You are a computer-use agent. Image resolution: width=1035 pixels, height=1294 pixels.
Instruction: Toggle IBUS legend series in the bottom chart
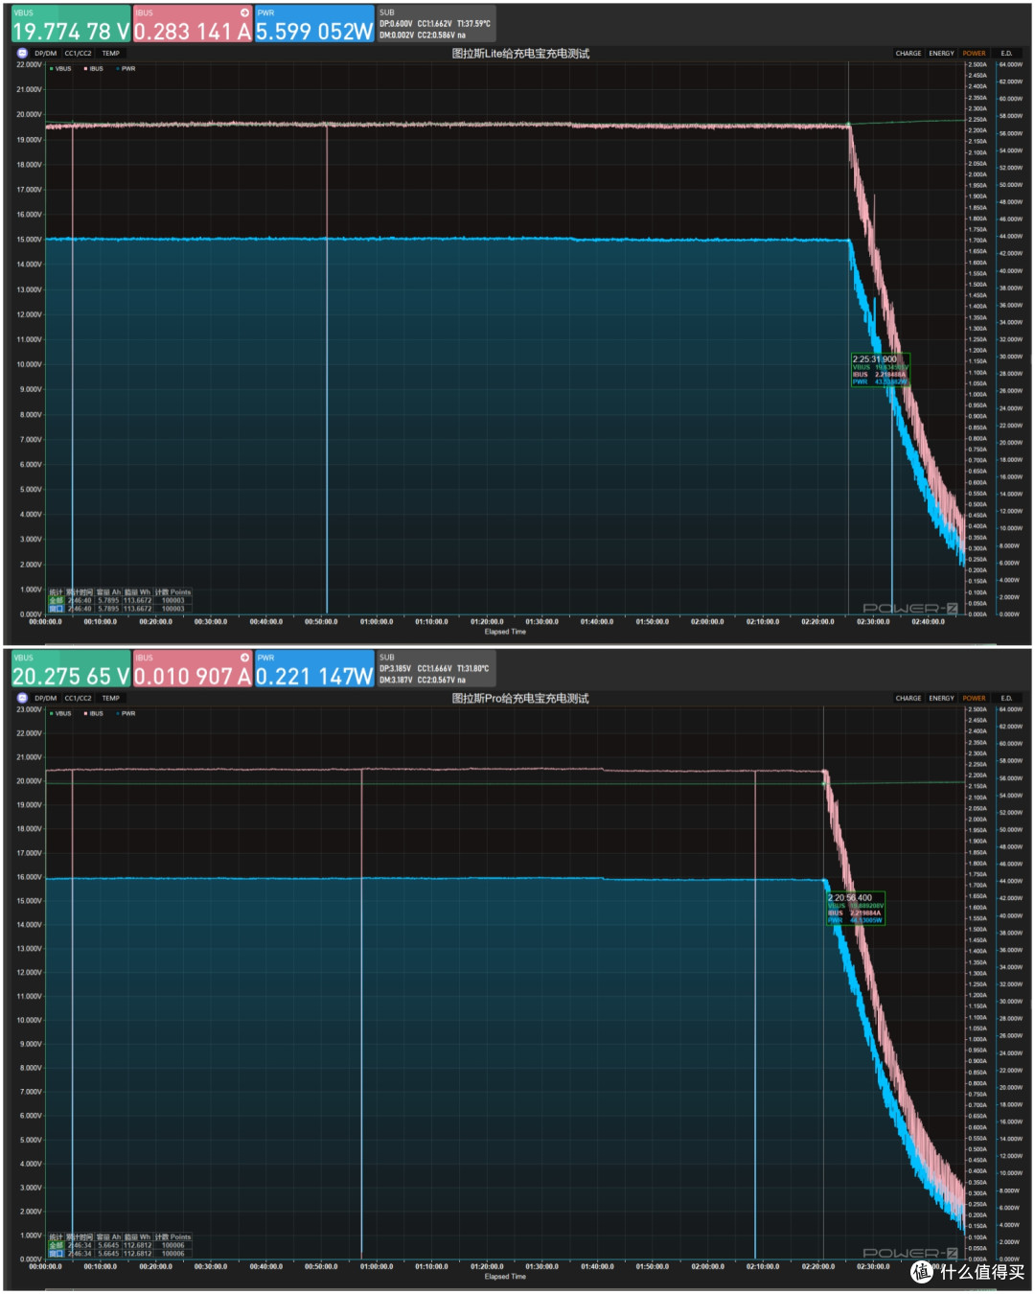coord(94,714)
